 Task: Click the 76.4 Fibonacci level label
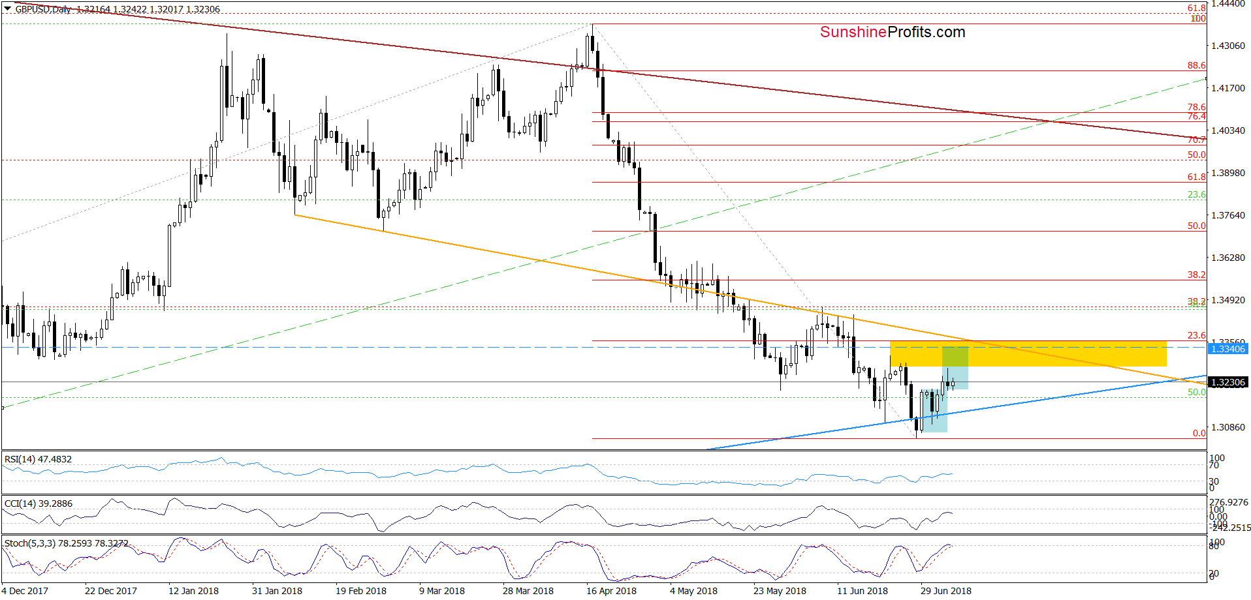(x=1196, y=117)
